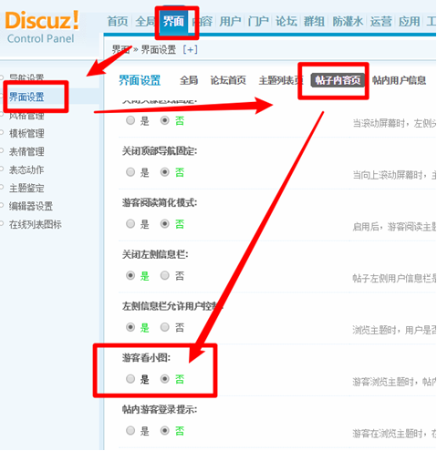Open 表情管理 in the sidebar
The image size is (437, 451).
(x=26, y=151)
